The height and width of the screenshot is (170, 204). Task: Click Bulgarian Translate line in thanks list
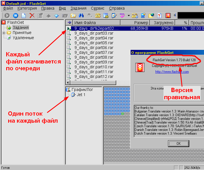pos(169,111)
